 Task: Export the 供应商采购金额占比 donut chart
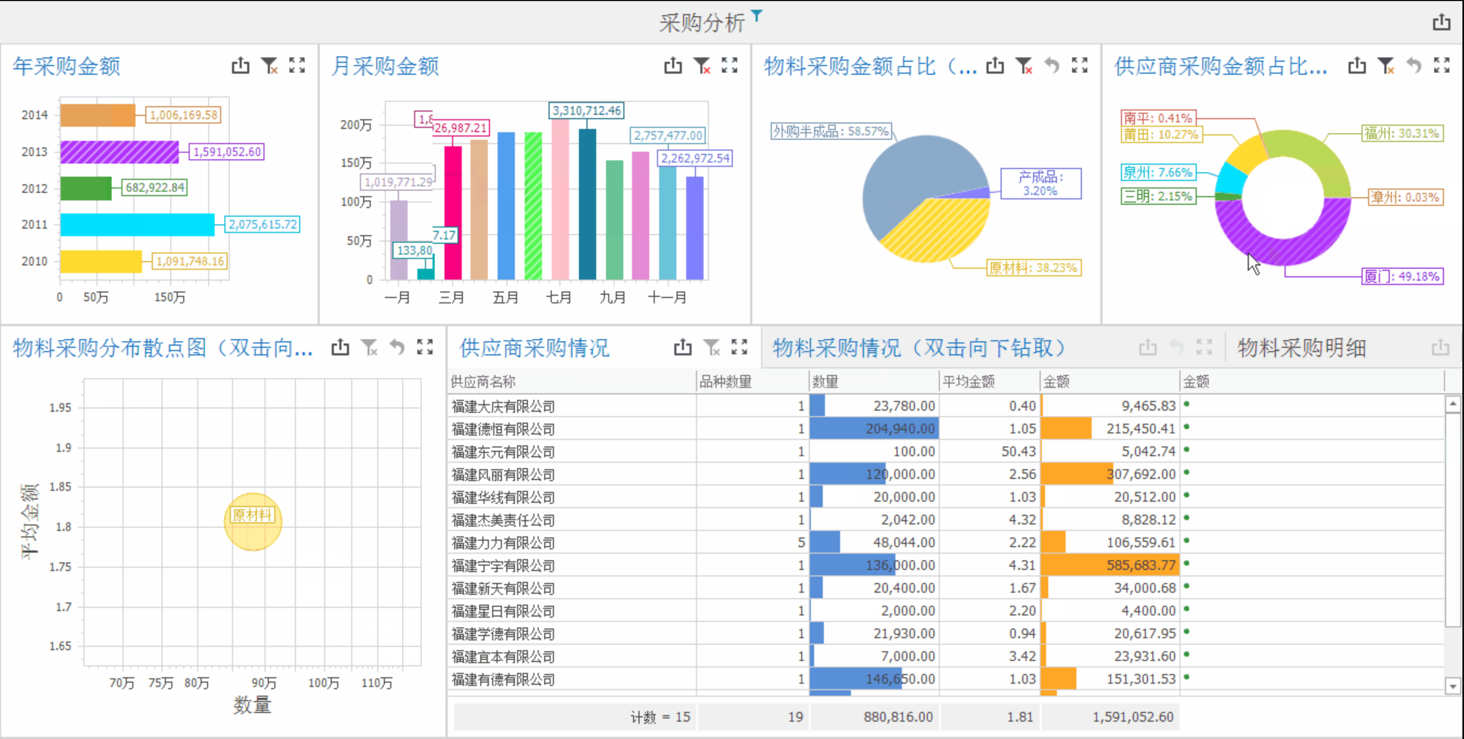pyautogui.click(x=1357, y=66)
